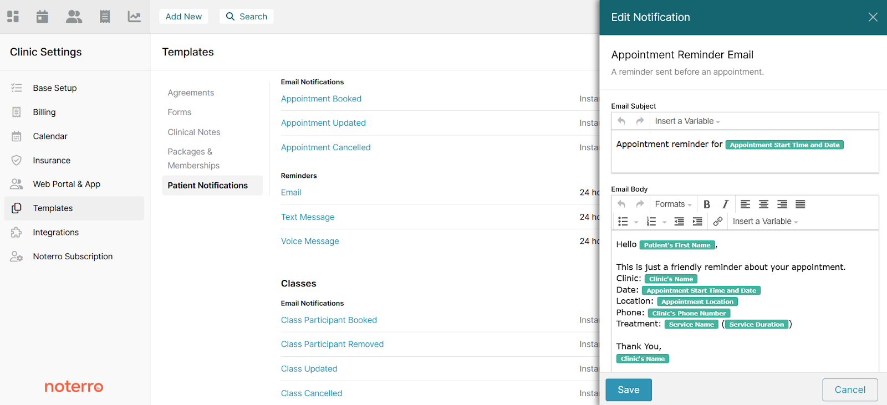887x405 pixels.
Task: Select the Appointment Location variable tag
Action: pos(697,302)
